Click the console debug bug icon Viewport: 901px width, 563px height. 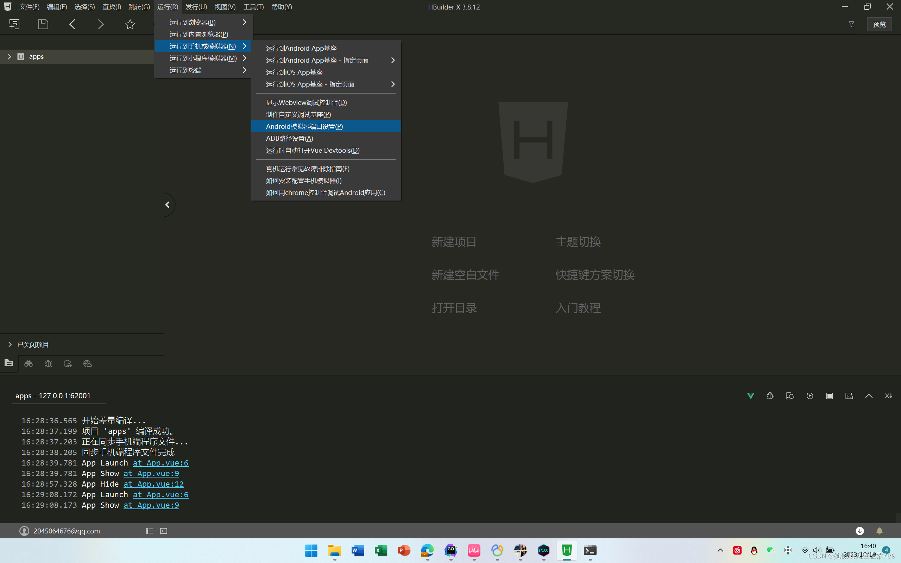[770, 396]
